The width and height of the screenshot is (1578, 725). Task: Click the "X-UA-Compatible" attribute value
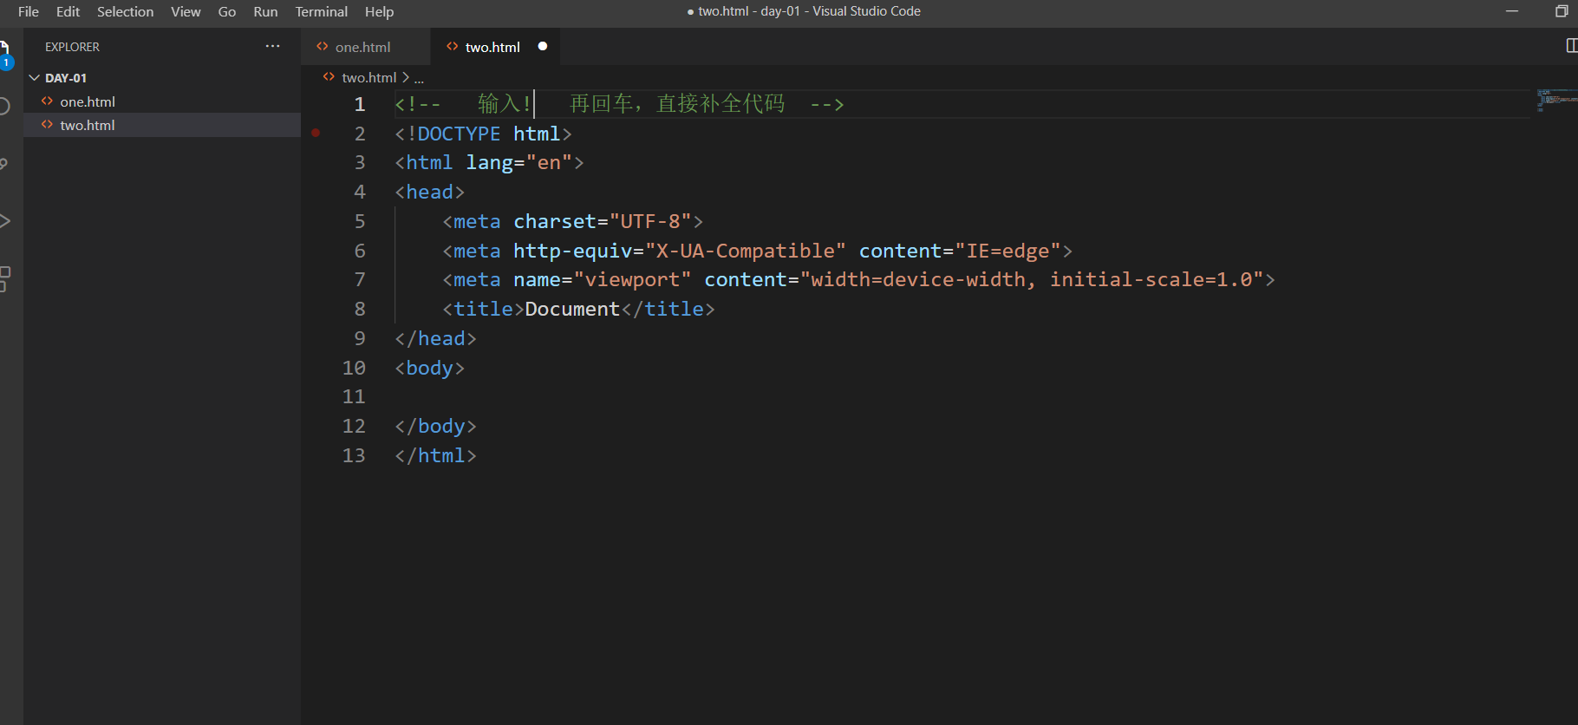tap(746, 251)
